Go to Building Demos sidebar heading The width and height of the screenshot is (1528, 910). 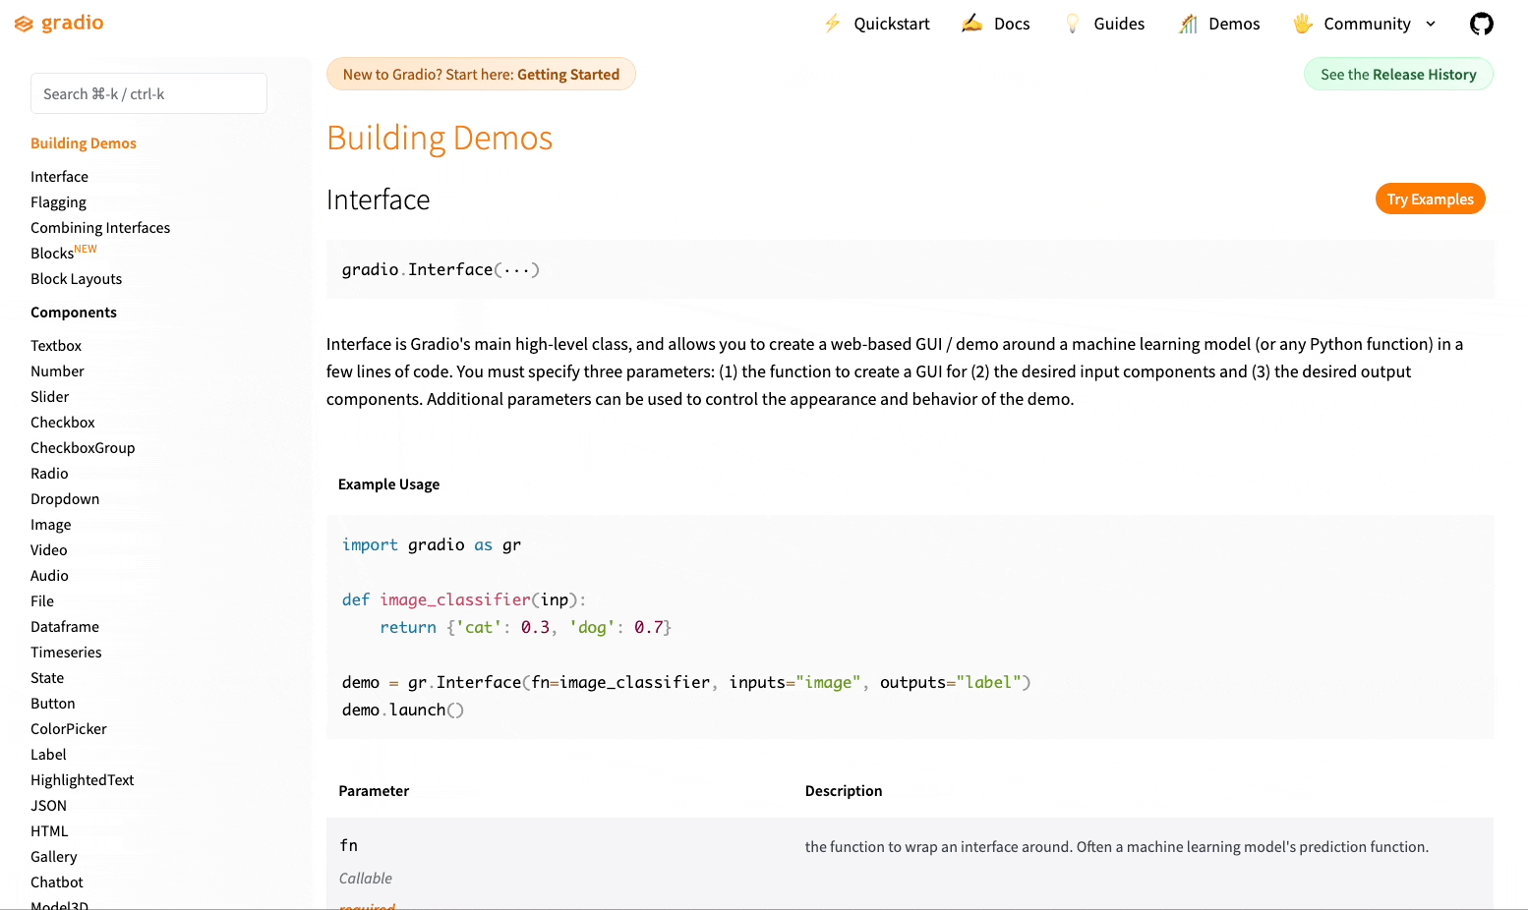click(84, 143)
